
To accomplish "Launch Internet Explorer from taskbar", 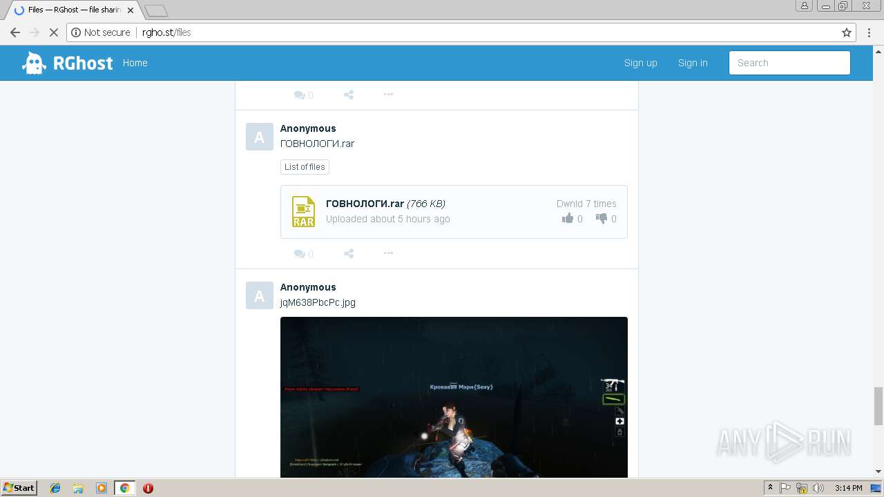I will [55, 488].
